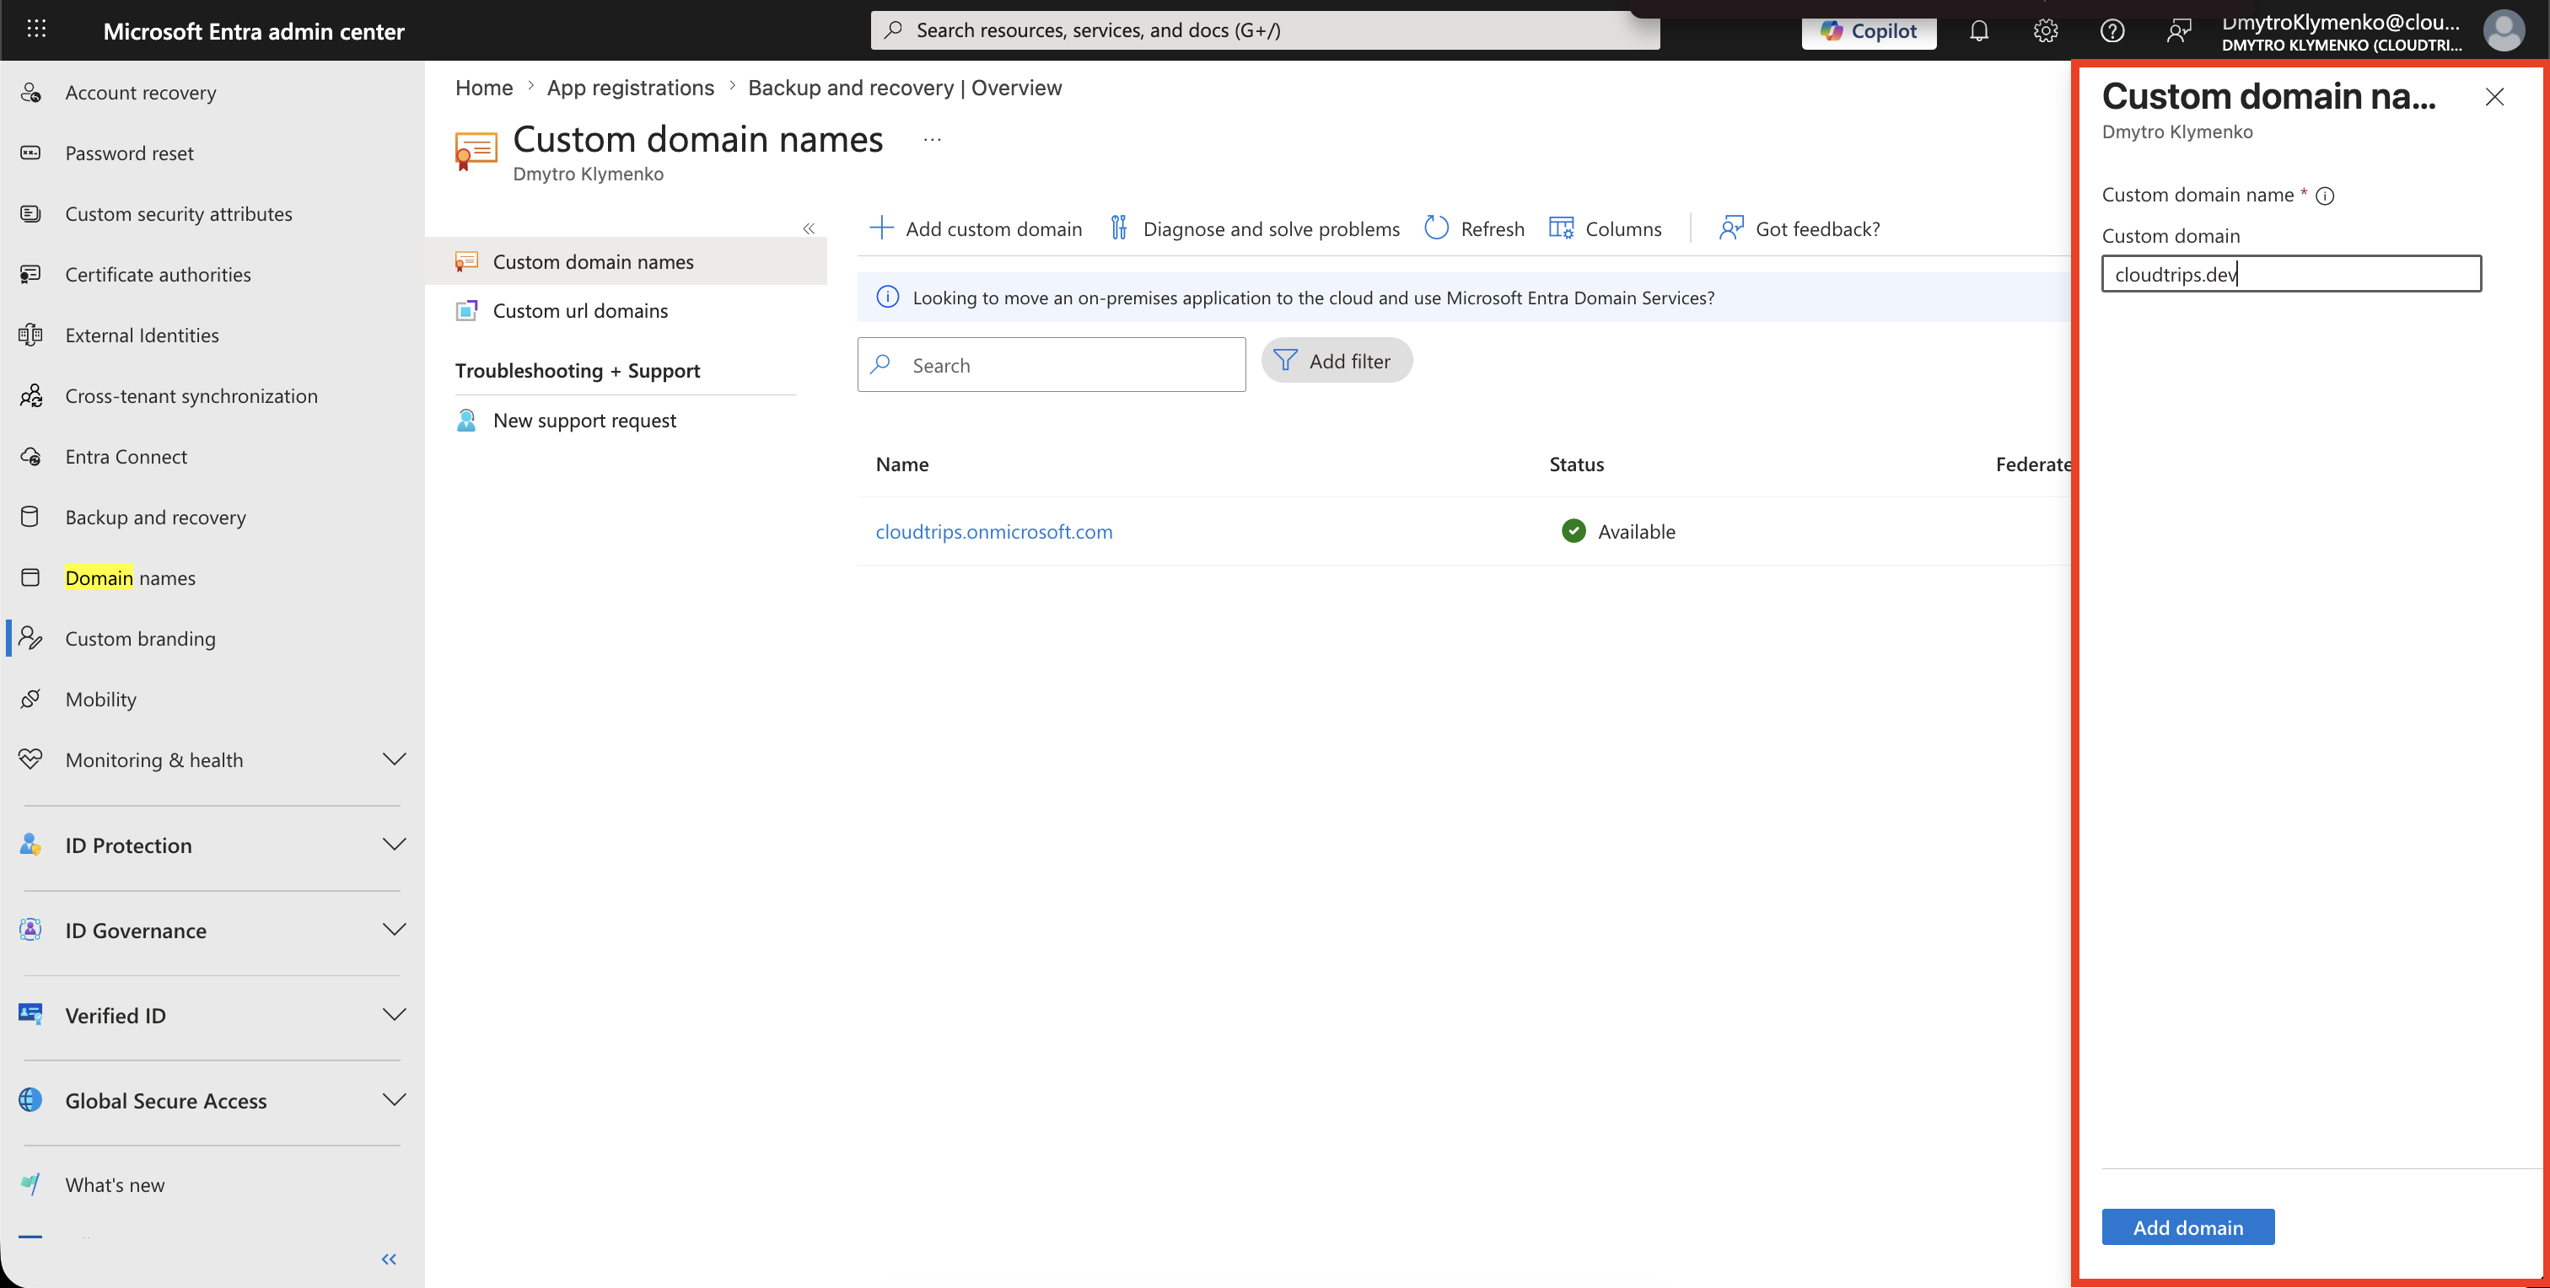Click the What's new icon
Screen dimensions: 2550x1288
coord(30,1184)
